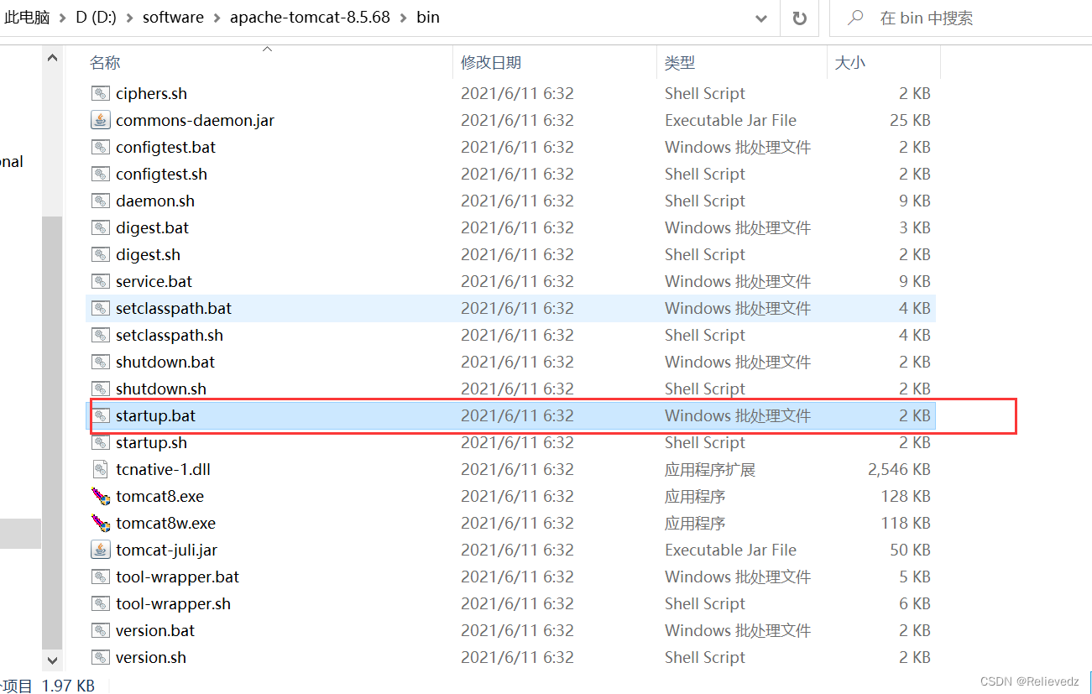The image size is (1092, 694).
Task: Select the file name shutdown.bat
Action: click(165, 363)
